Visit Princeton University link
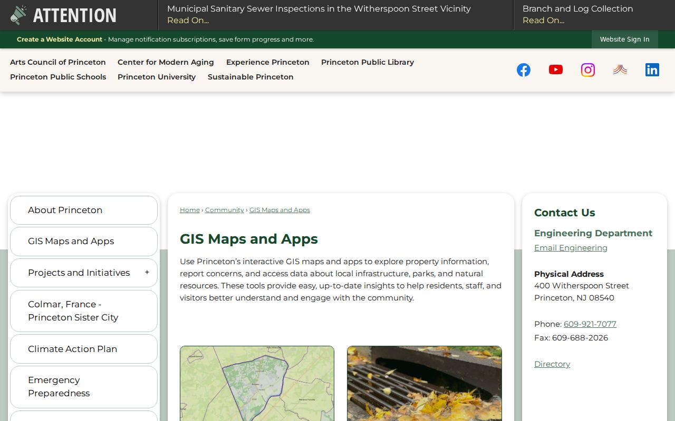Image resolution: width=675 pixels, height=421 pixels. point(157,77)
